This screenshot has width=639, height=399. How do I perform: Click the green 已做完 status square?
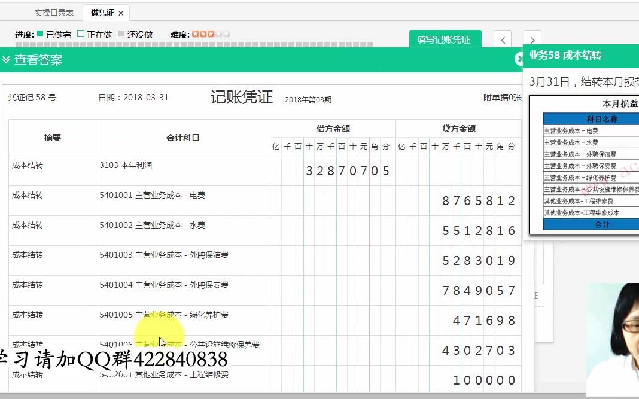[x=38, y=35]
